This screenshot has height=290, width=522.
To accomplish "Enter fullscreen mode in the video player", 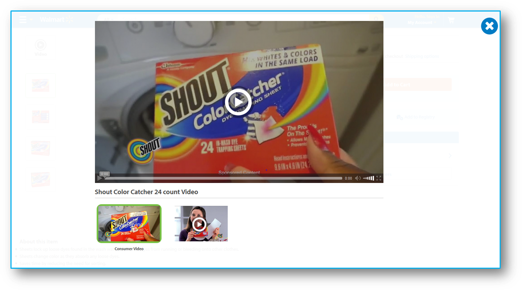I will pyautogui.click(x=379, y=178).
